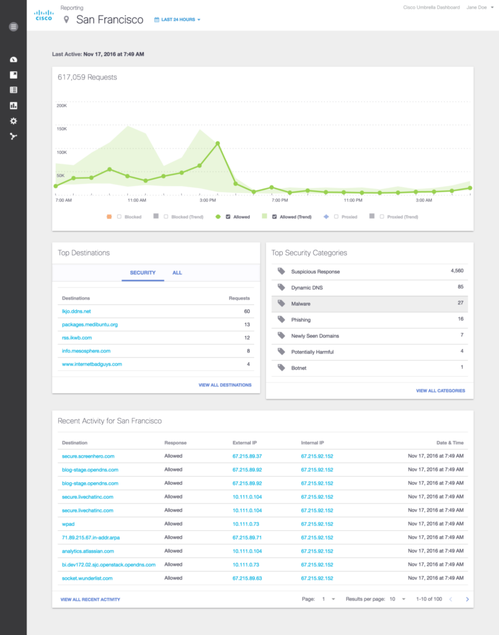
Task: Click the Requests column header in Top Destinations
Action: [239, 298]
